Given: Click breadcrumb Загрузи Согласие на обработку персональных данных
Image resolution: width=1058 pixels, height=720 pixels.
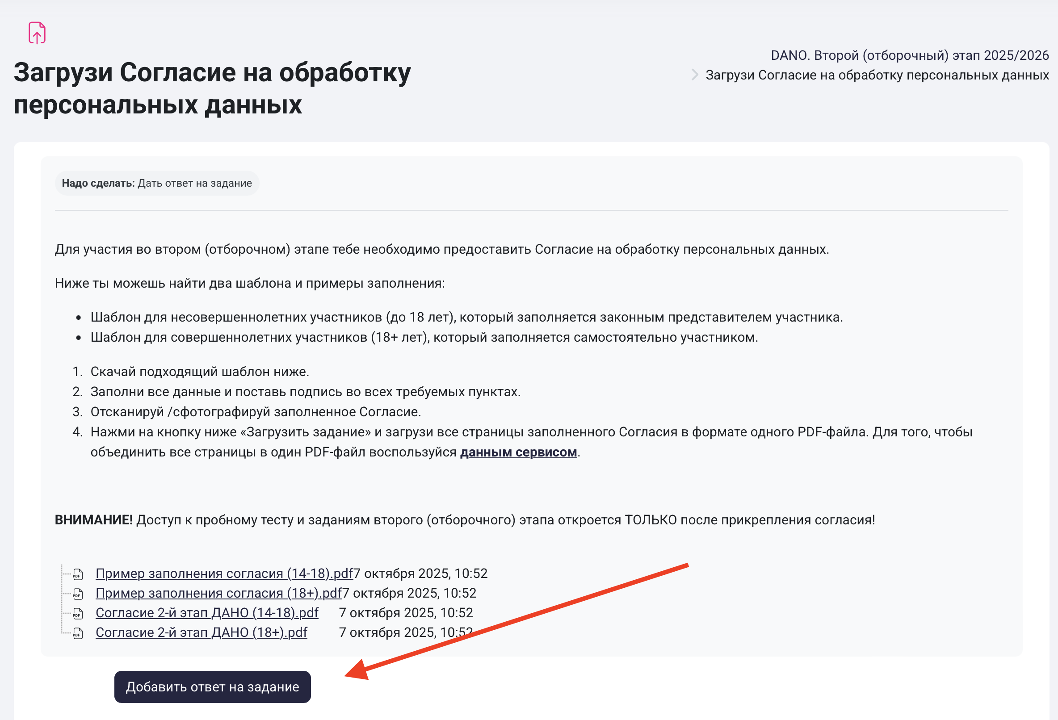Looking at the screenshot, I should point(877,75).
